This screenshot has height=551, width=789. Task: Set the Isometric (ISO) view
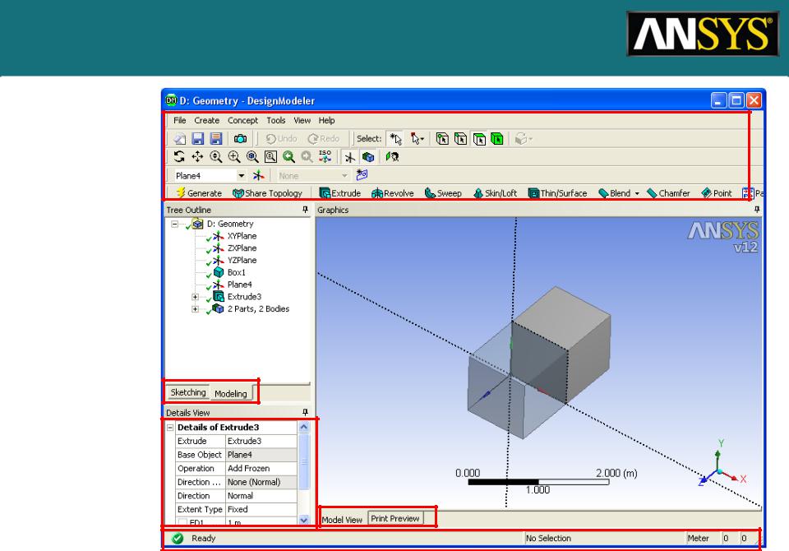tap(325, 156)
